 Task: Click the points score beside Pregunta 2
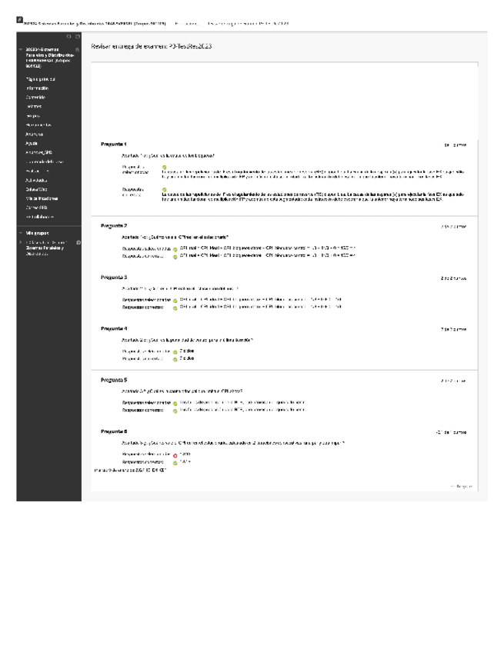tap(454, 227)
